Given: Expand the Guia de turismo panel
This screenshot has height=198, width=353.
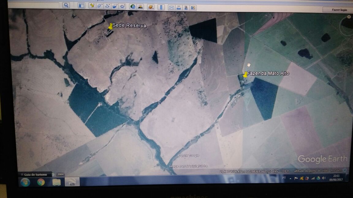Looking at the screenshot, I should tap(34, 175).
